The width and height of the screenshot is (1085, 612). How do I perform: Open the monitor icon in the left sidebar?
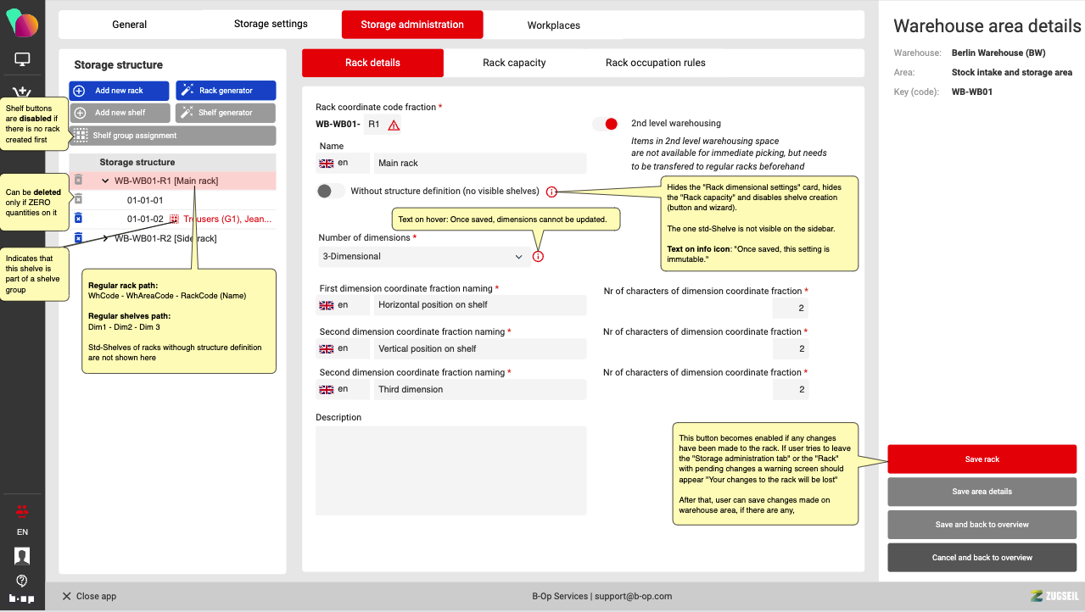click(x=22, y=59)
